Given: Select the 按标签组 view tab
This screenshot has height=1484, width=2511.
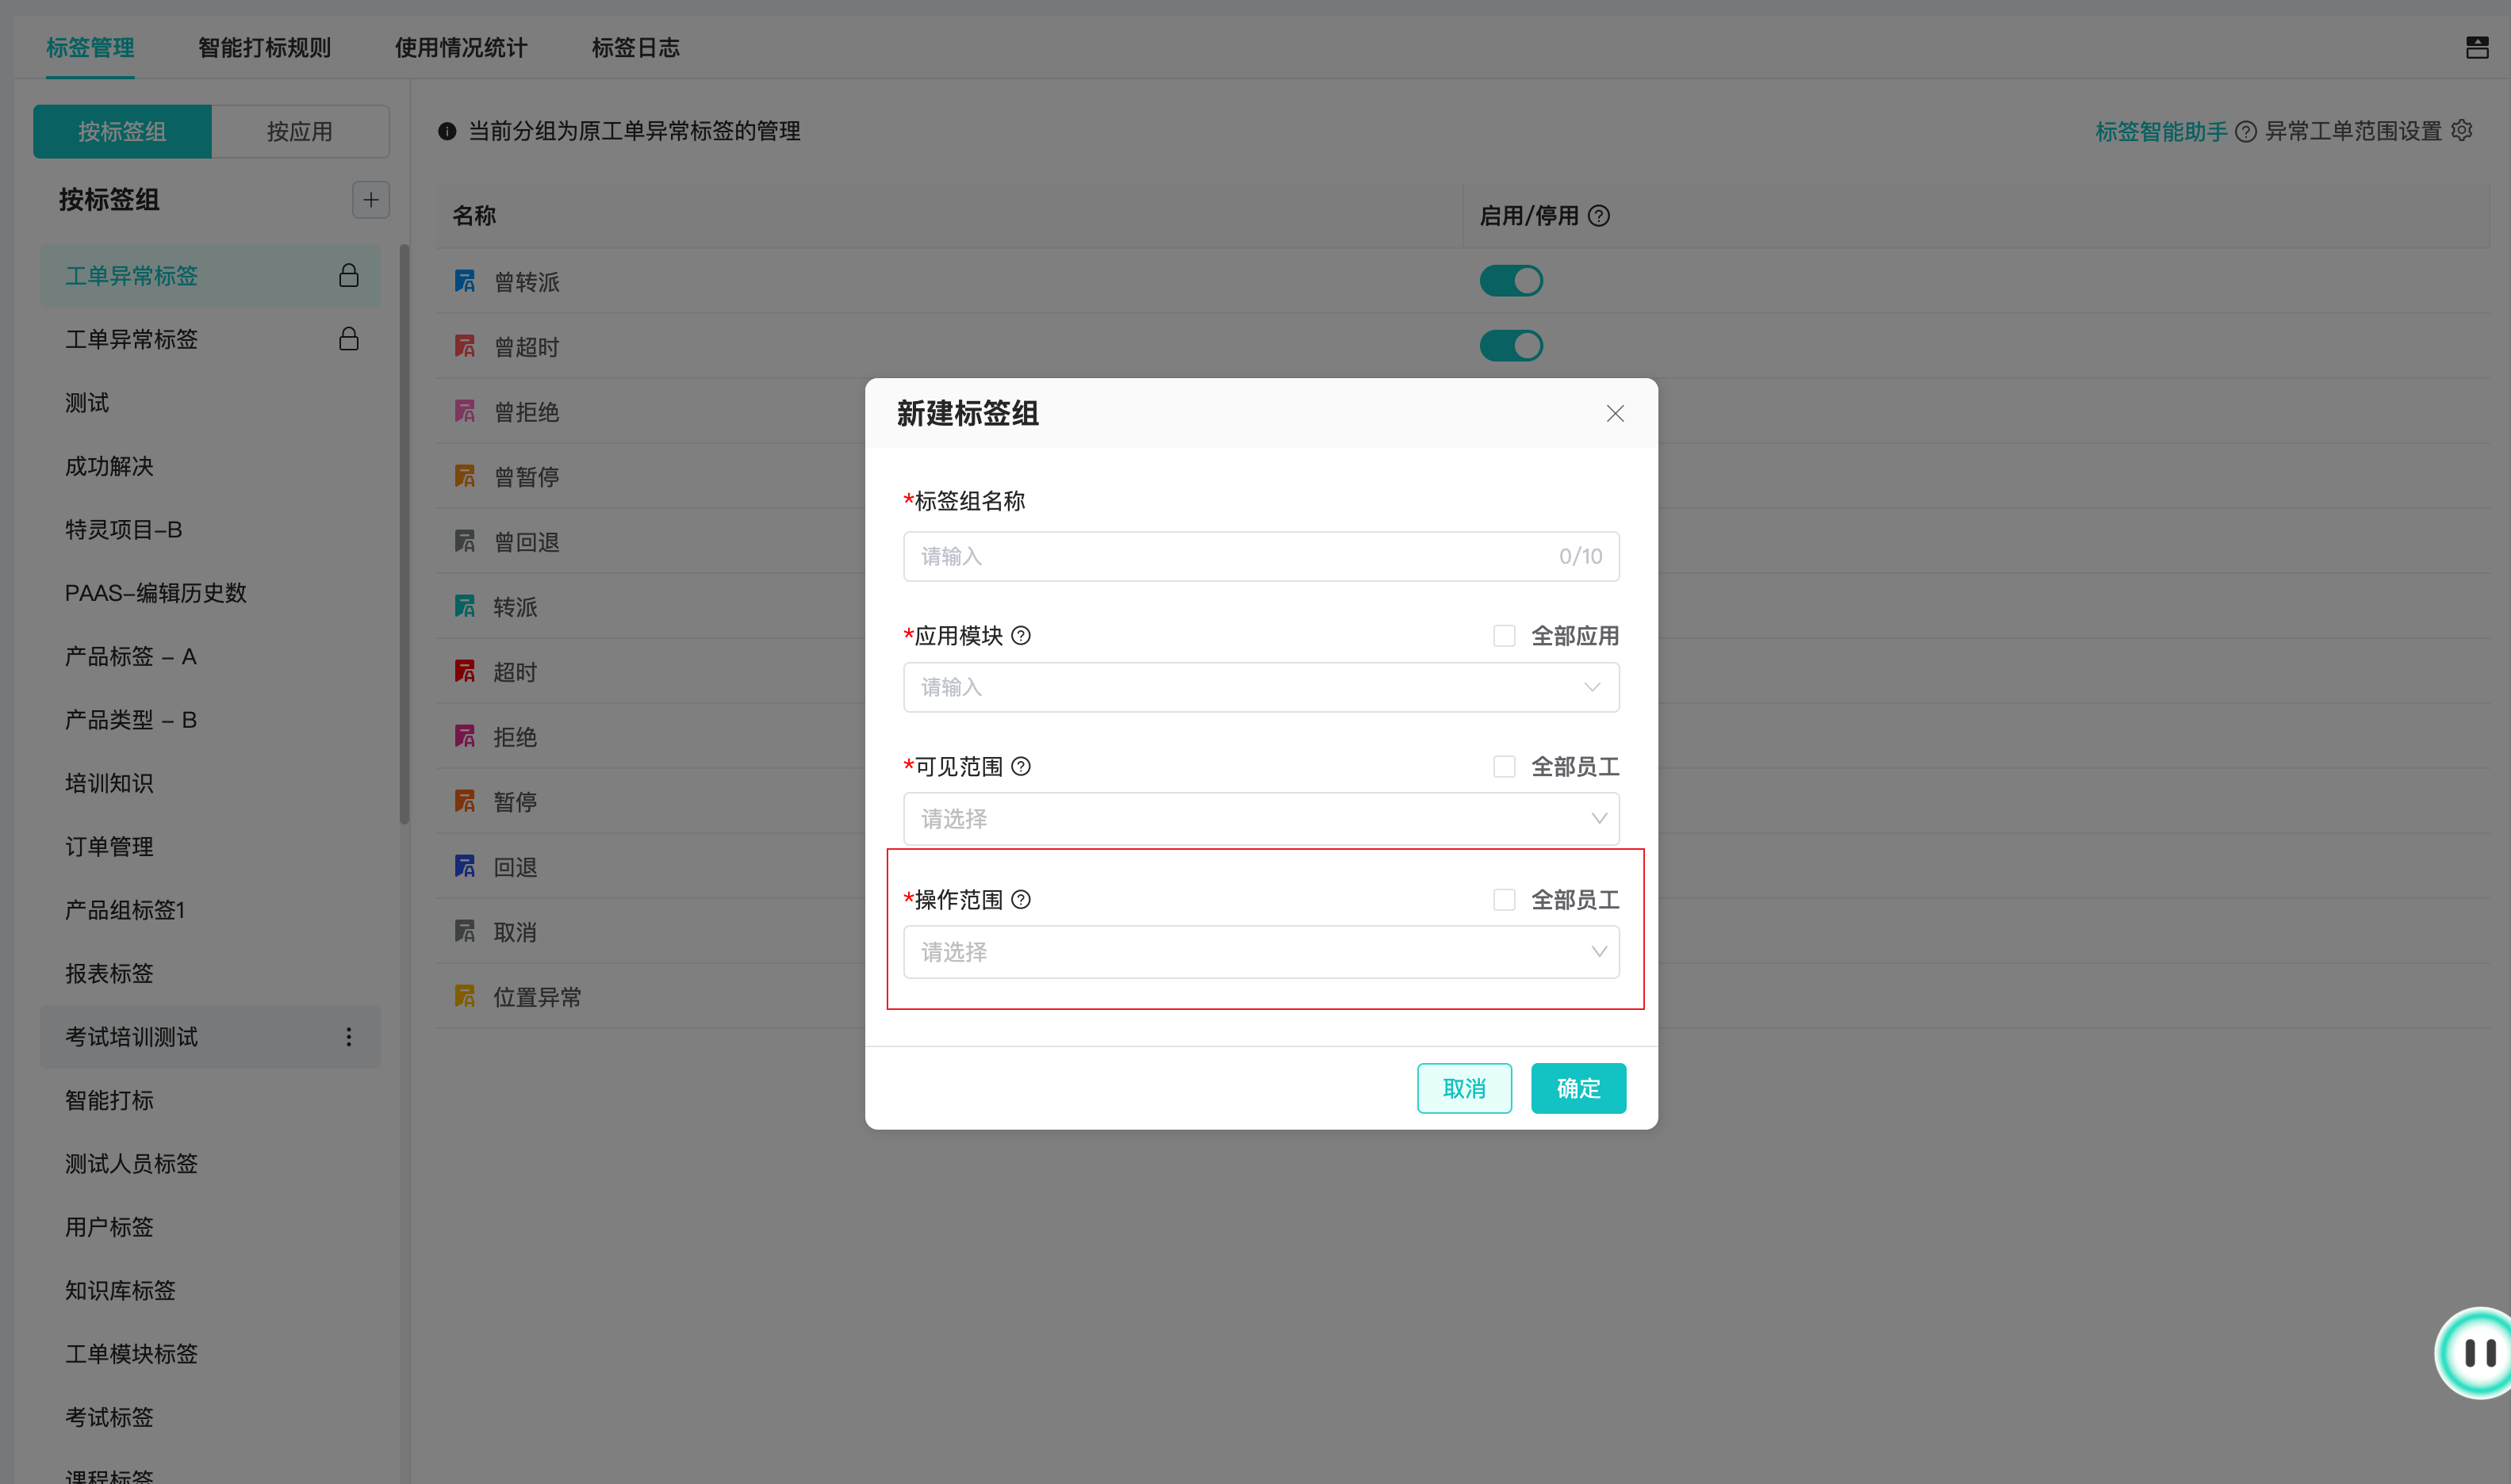Looking at the screenshot, I should coord(122,132).
